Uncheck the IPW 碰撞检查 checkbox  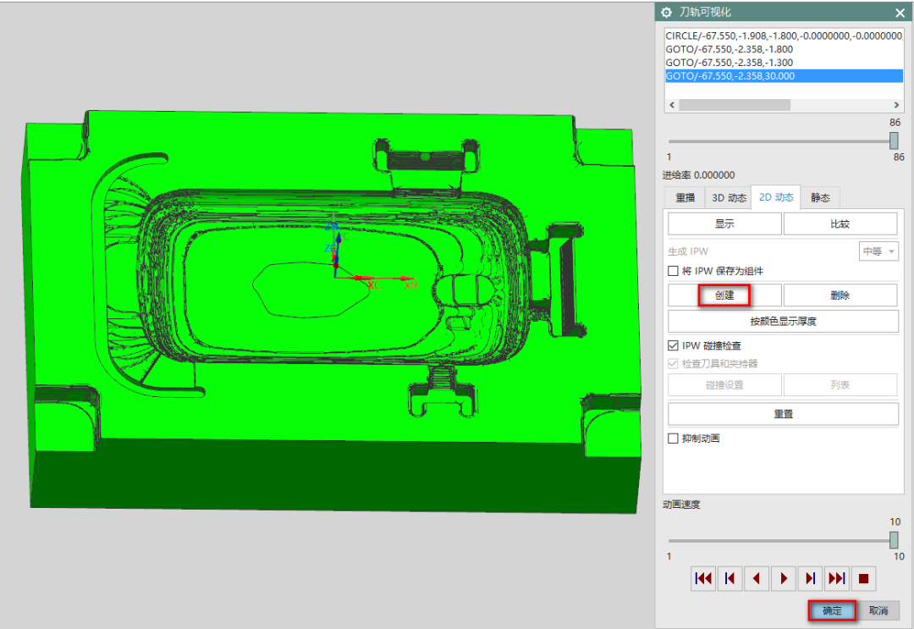click(x=674, y=345)
